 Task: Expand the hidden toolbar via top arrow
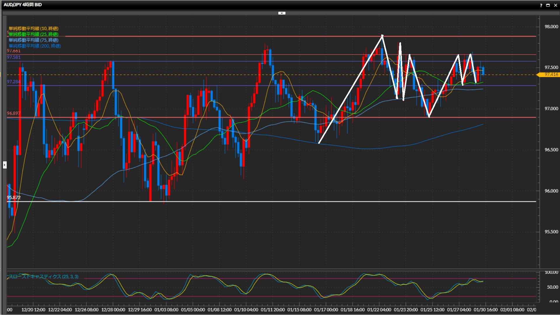(x=282, y=13)
